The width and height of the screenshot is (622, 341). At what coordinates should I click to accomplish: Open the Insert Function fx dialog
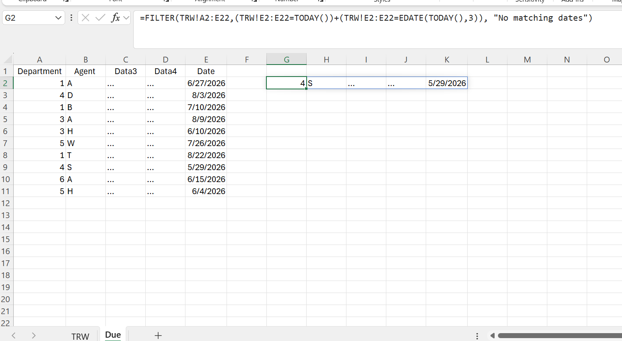click(115, 18)
